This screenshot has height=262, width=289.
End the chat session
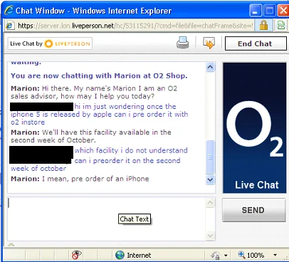coord(256,43)
